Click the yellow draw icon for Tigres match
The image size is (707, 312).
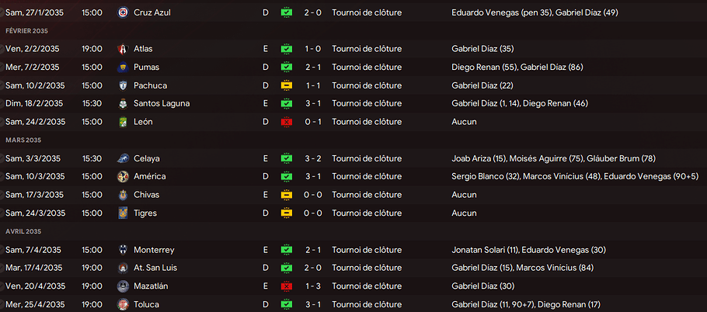[x=286, y=213]
